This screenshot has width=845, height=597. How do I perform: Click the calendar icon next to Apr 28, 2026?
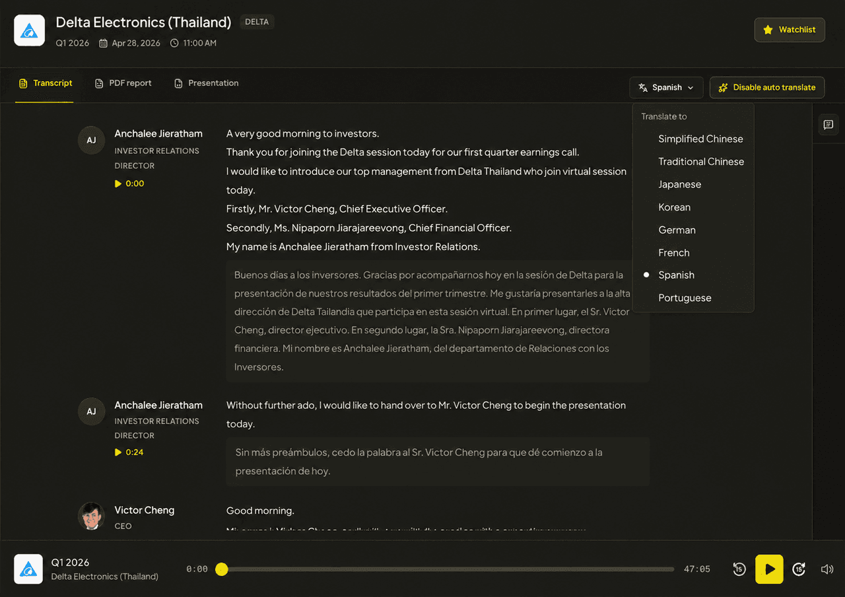click(103, 44)
